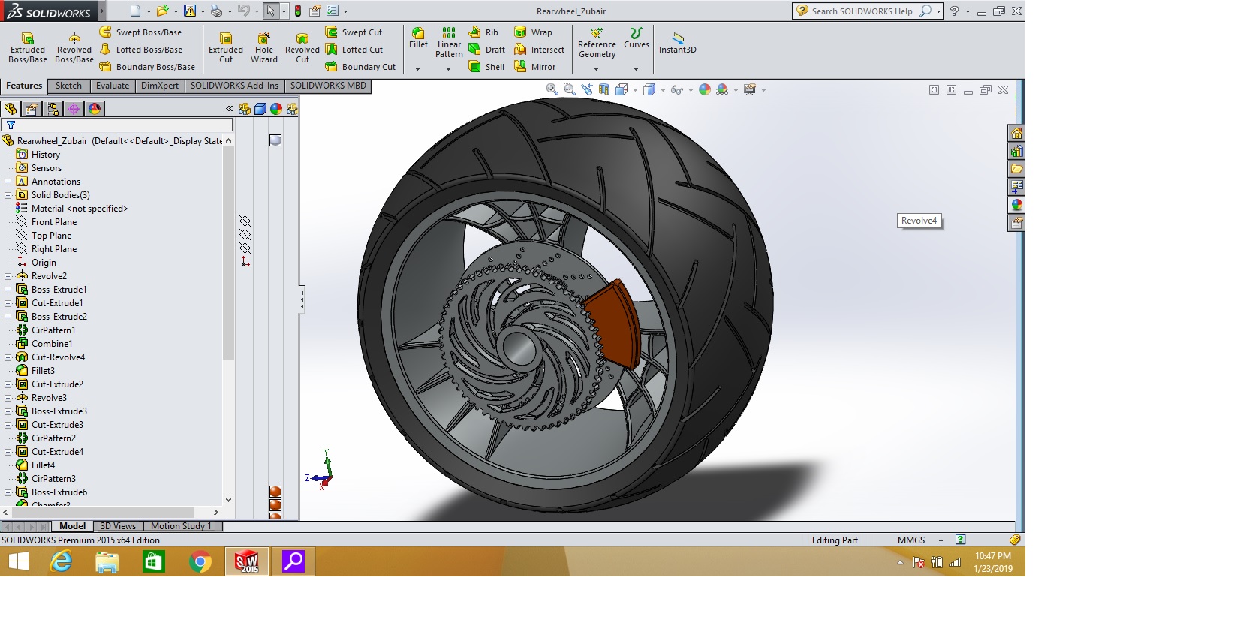The image size is (1240, 641).
Task: Switch to the Sketch tab
Action: [68, 86]
